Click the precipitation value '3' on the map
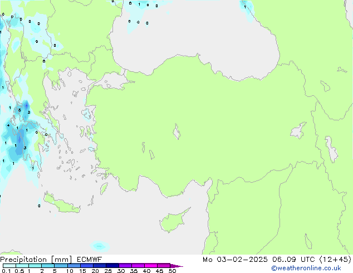 (25, 148)
